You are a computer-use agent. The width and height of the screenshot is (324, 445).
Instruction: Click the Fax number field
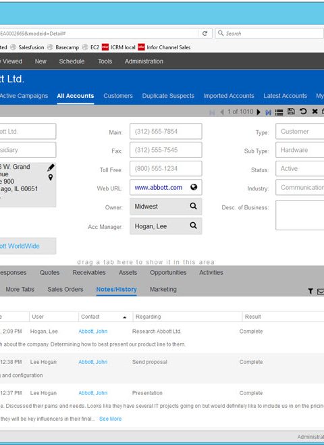[x=166, y=150]
